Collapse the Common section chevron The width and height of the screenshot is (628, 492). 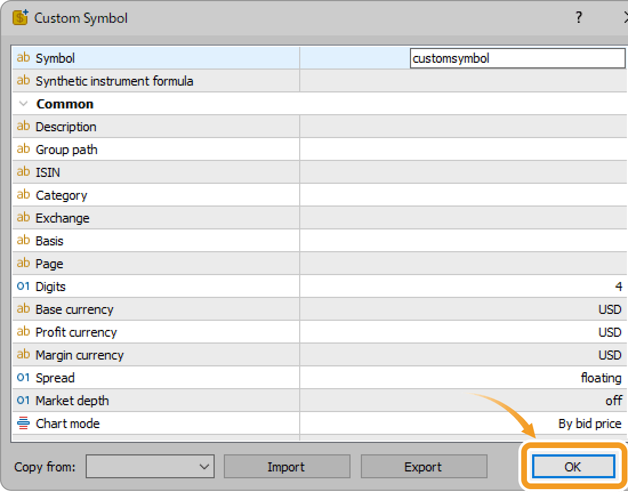(23, 104)
